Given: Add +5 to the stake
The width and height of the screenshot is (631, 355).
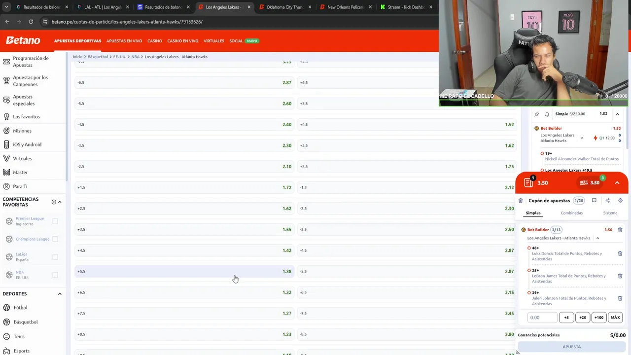Looking at the screenshot, I should [x=566, y=318].
